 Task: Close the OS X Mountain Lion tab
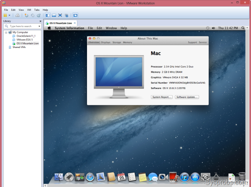(74, 23)
